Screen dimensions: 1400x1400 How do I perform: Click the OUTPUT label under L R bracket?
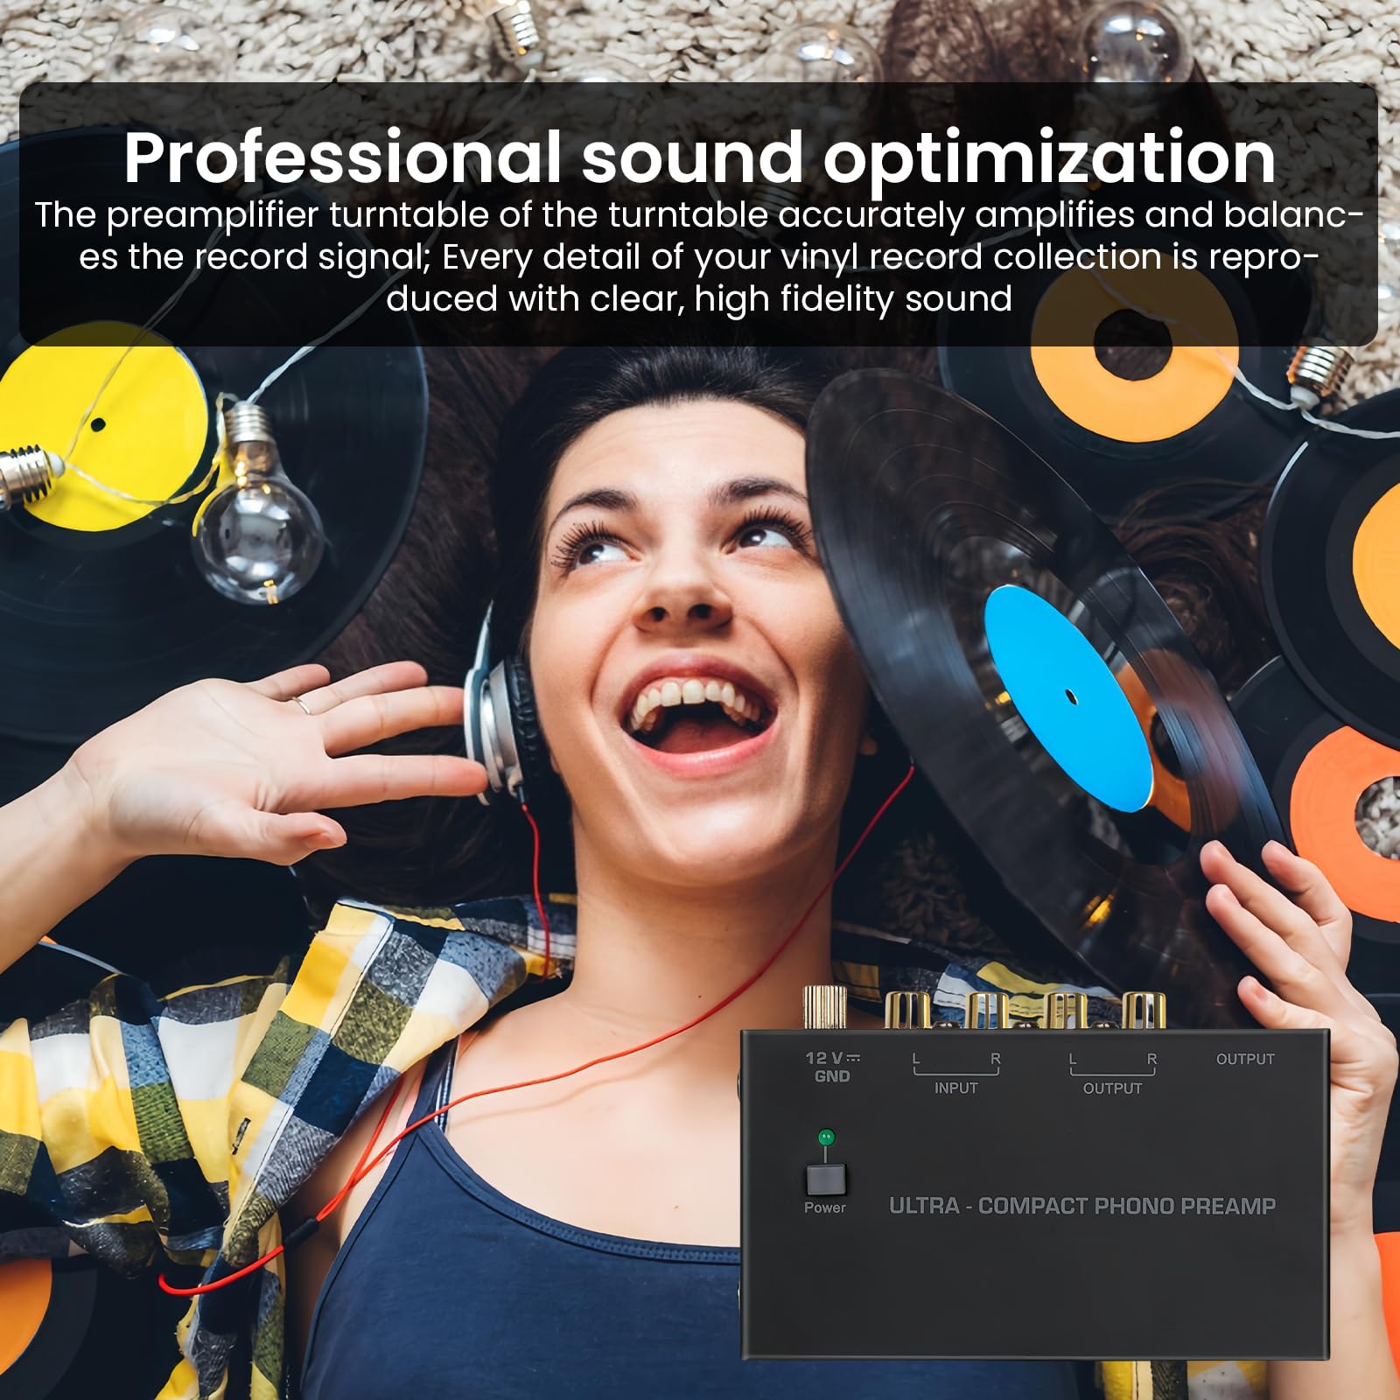1112,1088
